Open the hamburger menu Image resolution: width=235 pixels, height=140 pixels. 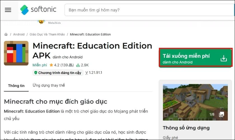point(8,10)
